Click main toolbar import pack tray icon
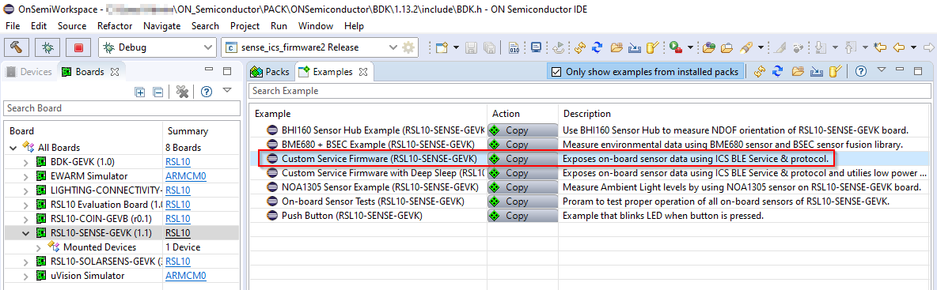The height and width of the screenshot is (290, 937). 635,47
